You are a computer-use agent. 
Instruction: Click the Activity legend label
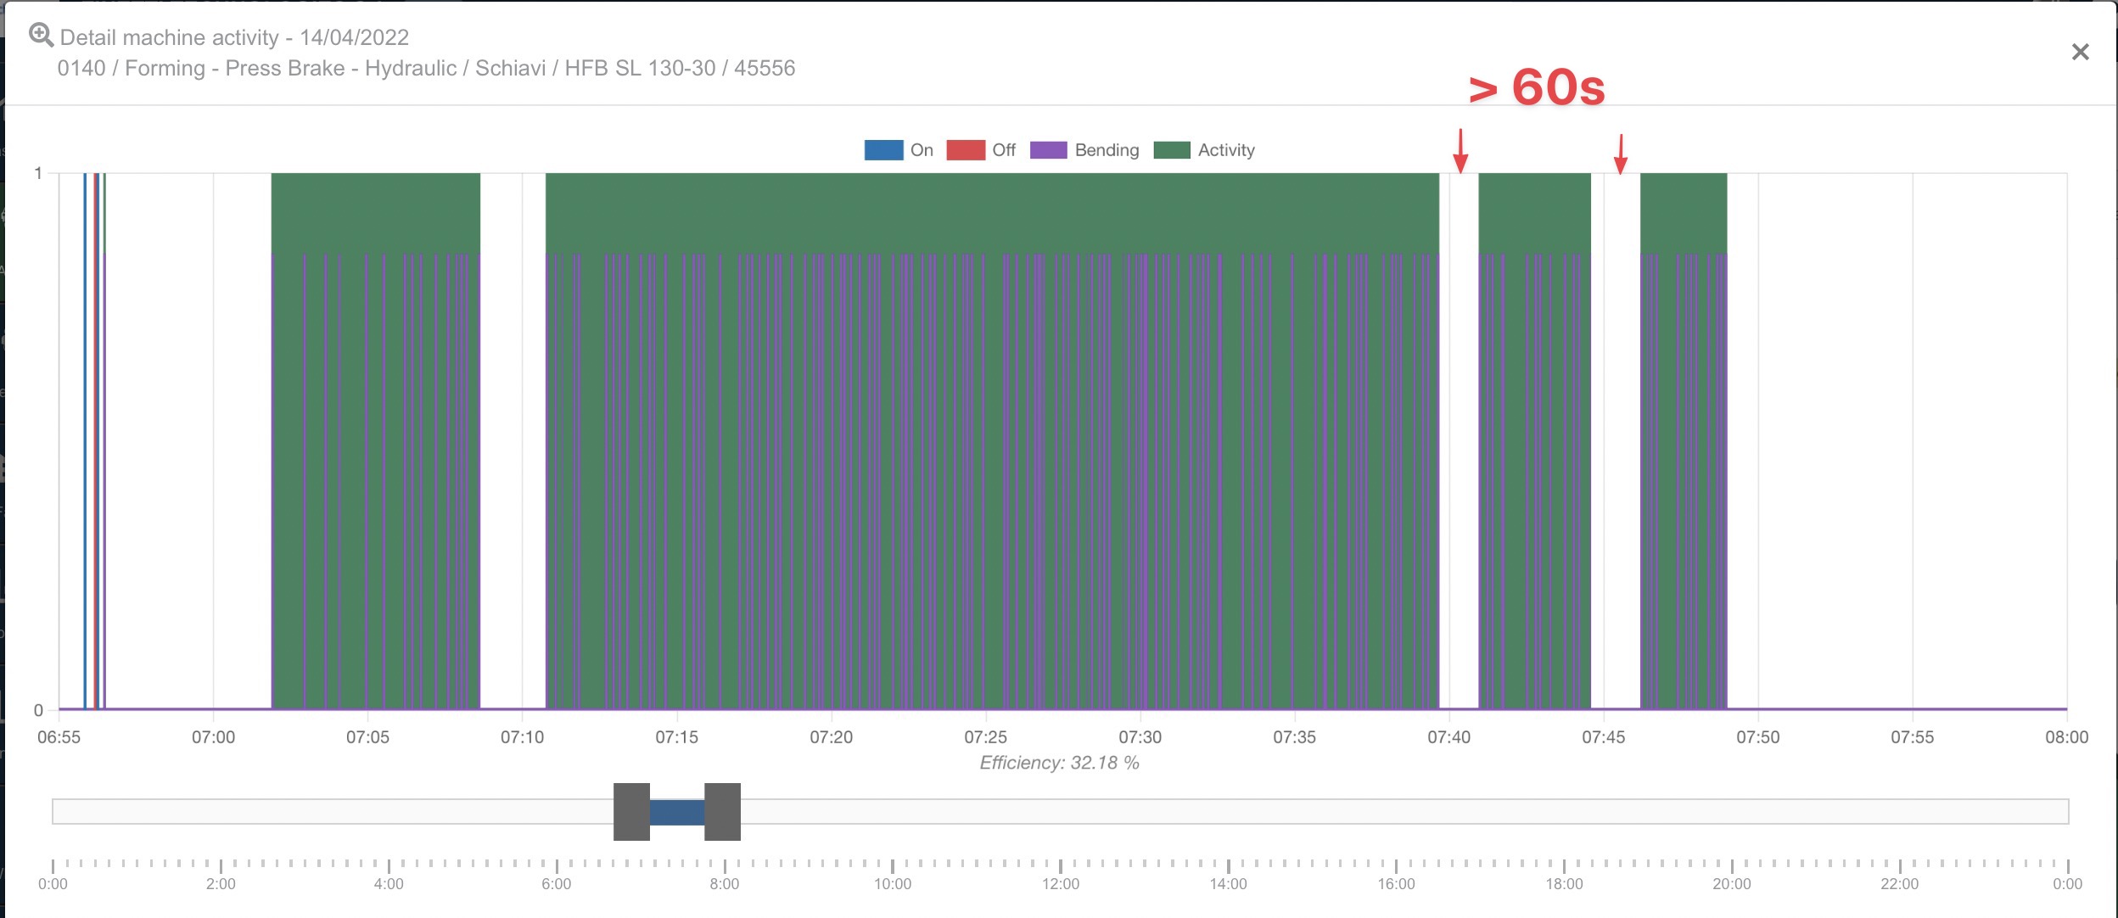click(1225, 150)
